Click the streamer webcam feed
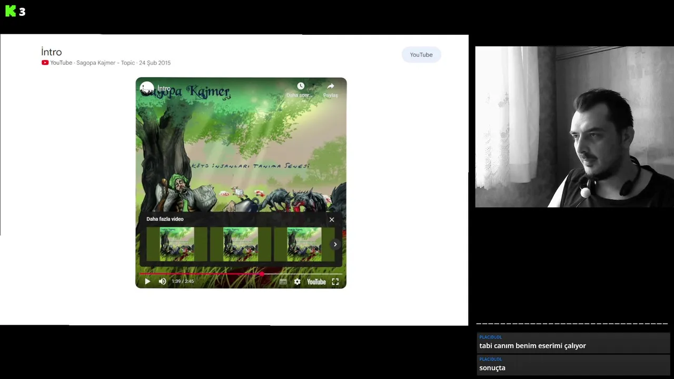This screenshot has height=379, width=674. (x=574, y=127)
